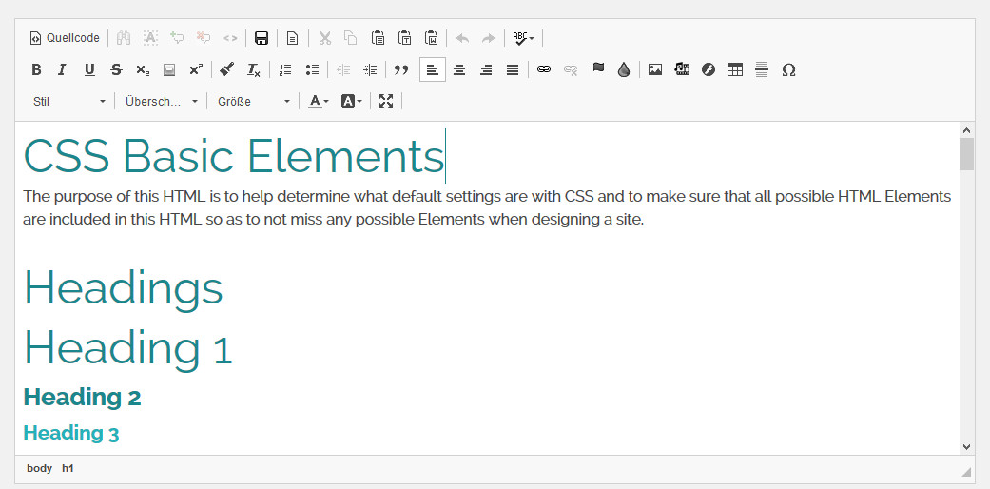Toggle bold formatting
The width and height of the screenshot is (990, 489).
(x=36, y=69)
